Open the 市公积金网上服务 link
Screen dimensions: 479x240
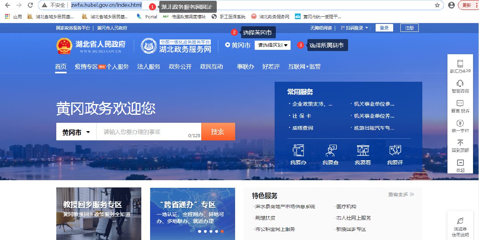[275, 229]
